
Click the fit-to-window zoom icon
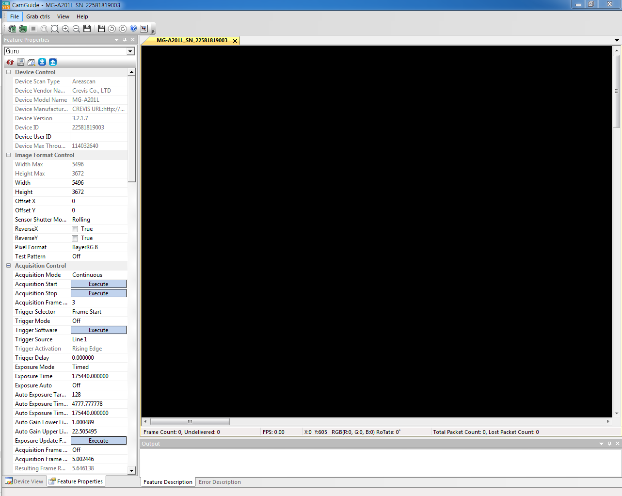click(55, 29)
